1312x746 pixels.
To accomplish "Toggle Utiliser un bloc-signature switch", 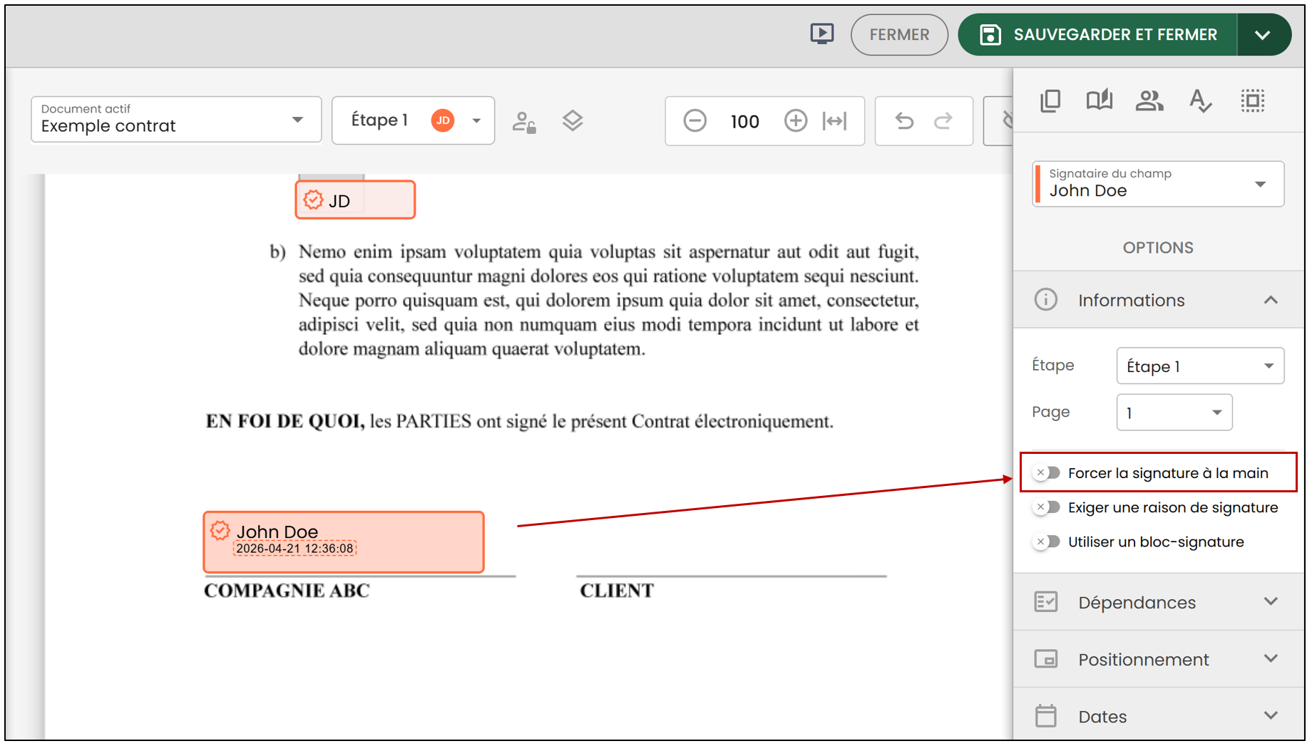I will 1047,542.
